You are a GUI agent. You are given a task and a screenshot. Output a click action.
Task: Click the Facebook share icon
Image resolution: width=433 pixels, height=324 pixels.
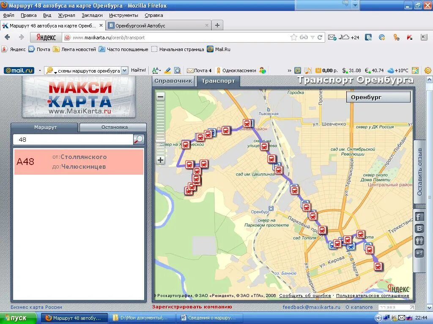pos(419,217)
